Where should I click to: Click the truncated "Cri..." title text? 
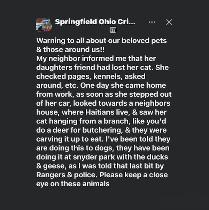(x=127, y=22)
